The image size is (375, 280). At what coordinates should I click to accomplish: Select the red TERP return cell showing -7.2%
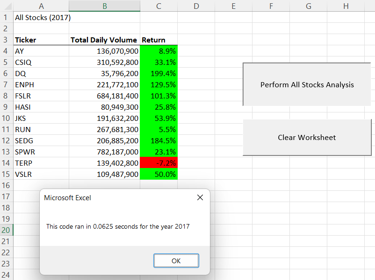coord(159,163)
